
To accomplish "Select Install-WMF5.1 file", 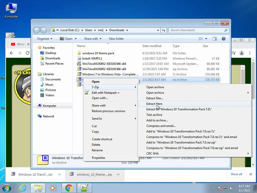I will tap(92, 58).
